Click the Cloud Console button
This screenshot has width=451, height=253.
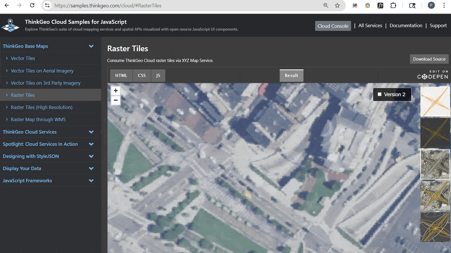(x=333, y=26)
